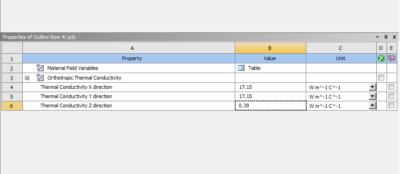Click the green suppression icon in column D header

pyautogui.click(x=381, y=58)
